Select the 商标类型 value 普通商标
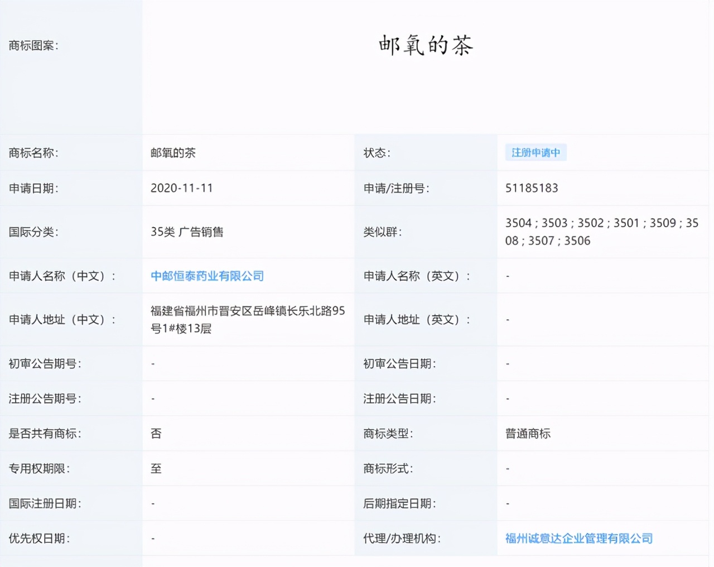The image size is (714, 567). 527,433
